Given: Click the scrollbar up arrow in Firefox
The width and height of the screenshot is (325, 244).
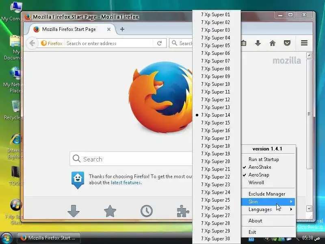Looking at the screenshot, I should pos(309,55).
